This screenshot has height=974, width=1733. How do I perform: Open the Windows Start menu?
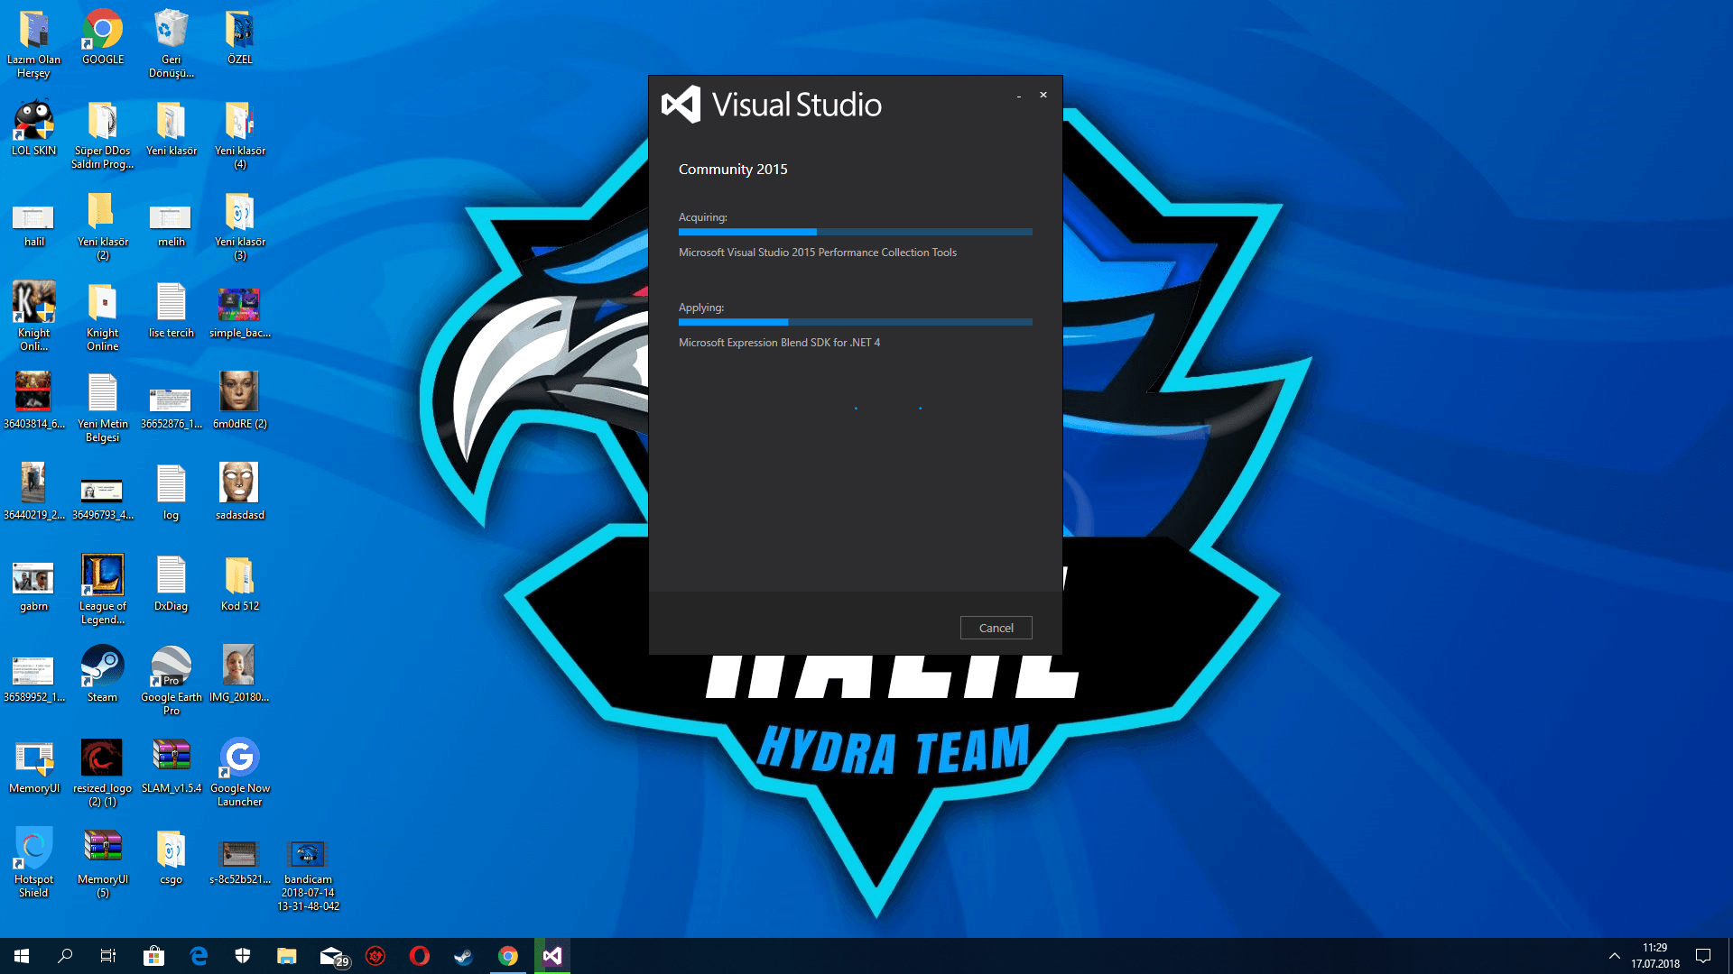[x=22, y=956]
